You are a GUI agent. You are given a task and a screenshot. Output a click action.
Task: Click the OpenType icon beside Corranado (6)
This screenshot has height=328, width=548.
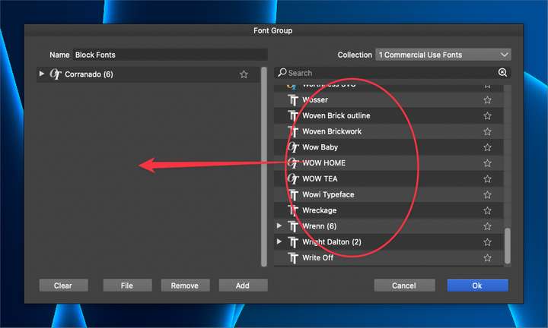coord(56,74)
